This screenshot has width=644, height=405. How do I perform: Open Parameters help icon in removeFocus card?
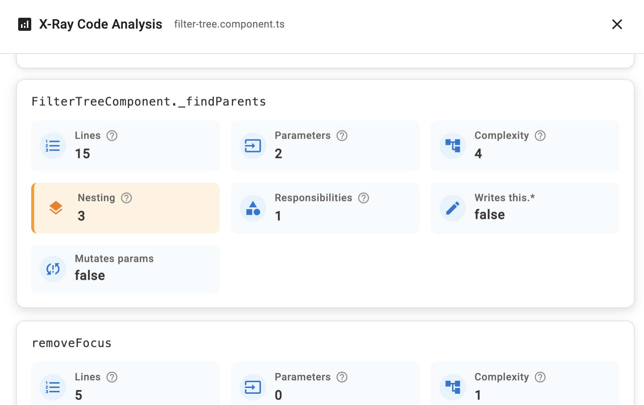[x=342, y=377]
